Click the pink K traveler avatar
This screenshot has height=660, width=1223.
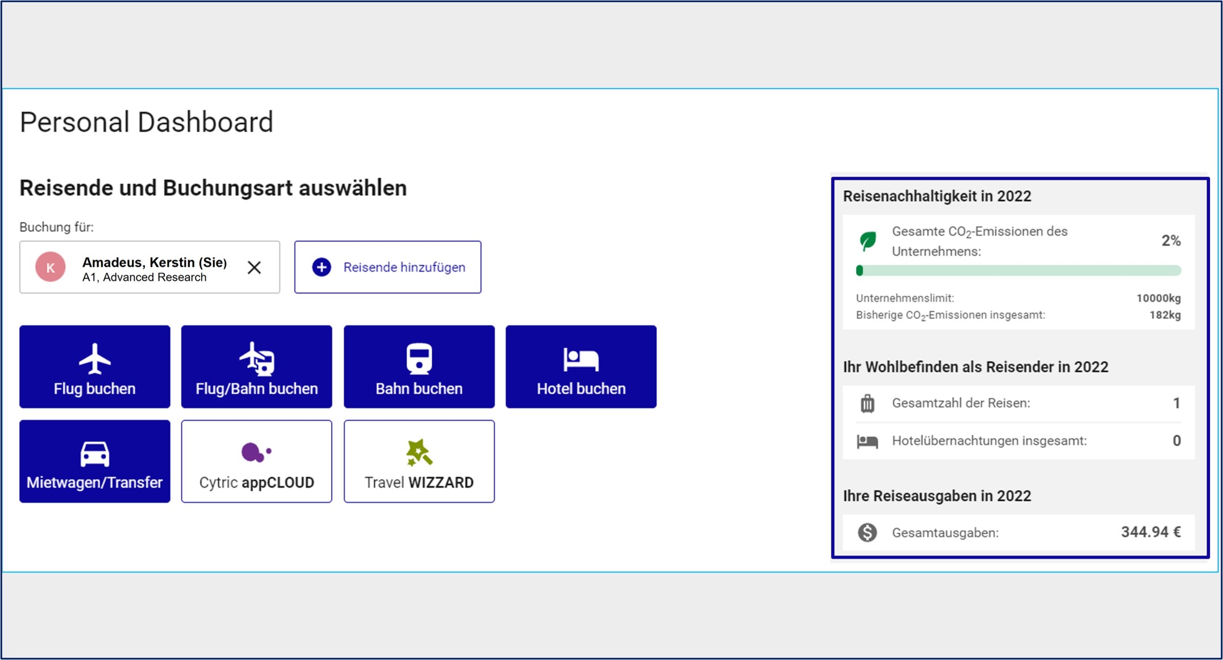point(51,267)
